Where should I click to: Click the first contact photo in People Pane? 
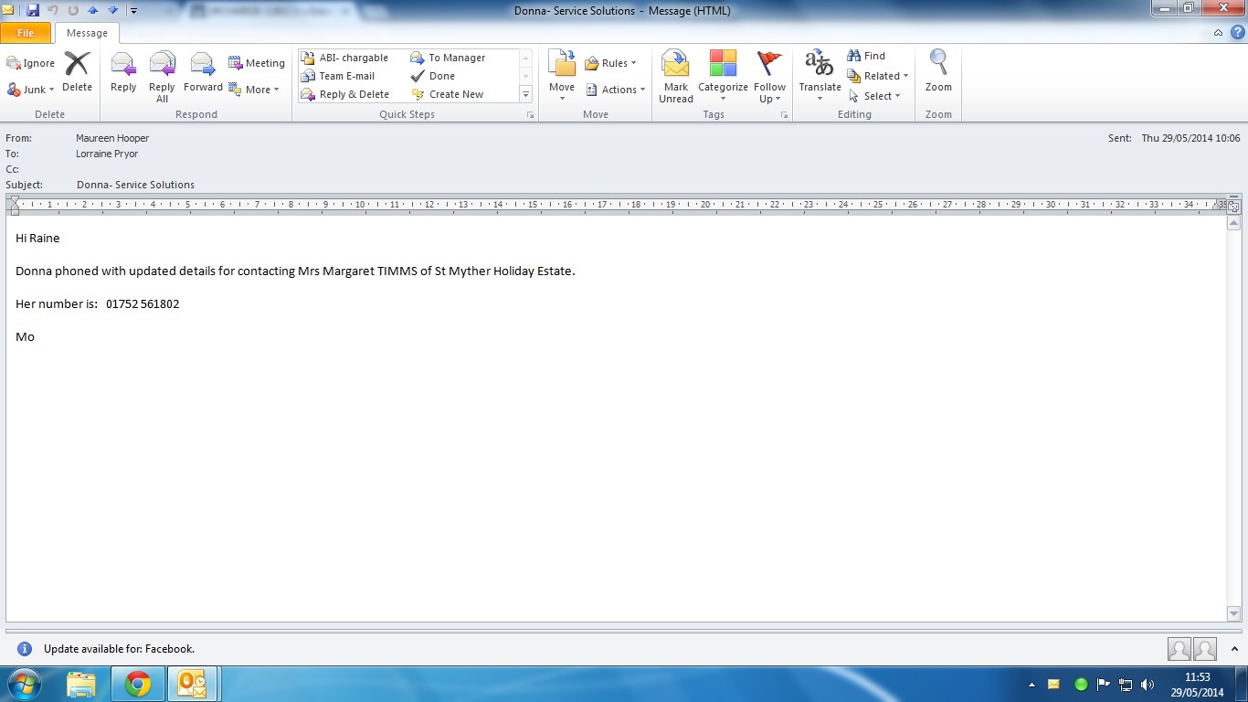click(1179, 649)
